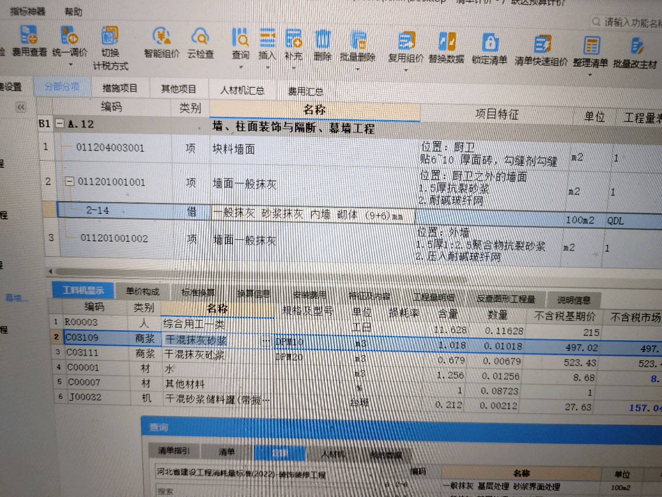This screenshot has width=662, height=497.
Task: Select the 单价构成 tab
Action: click(143, 291)
